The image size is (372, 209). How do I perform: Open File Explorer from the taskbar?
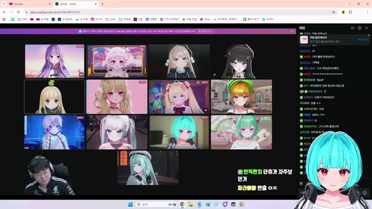click(191, 204)
